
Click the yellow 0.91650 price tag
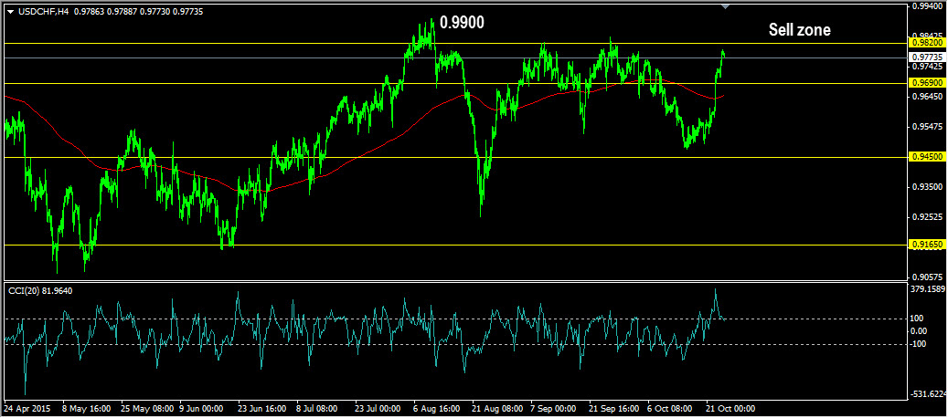pos(927,245)
